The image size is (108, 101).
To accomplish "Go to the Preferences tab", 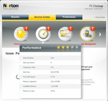I will click(x=69, y=17).
